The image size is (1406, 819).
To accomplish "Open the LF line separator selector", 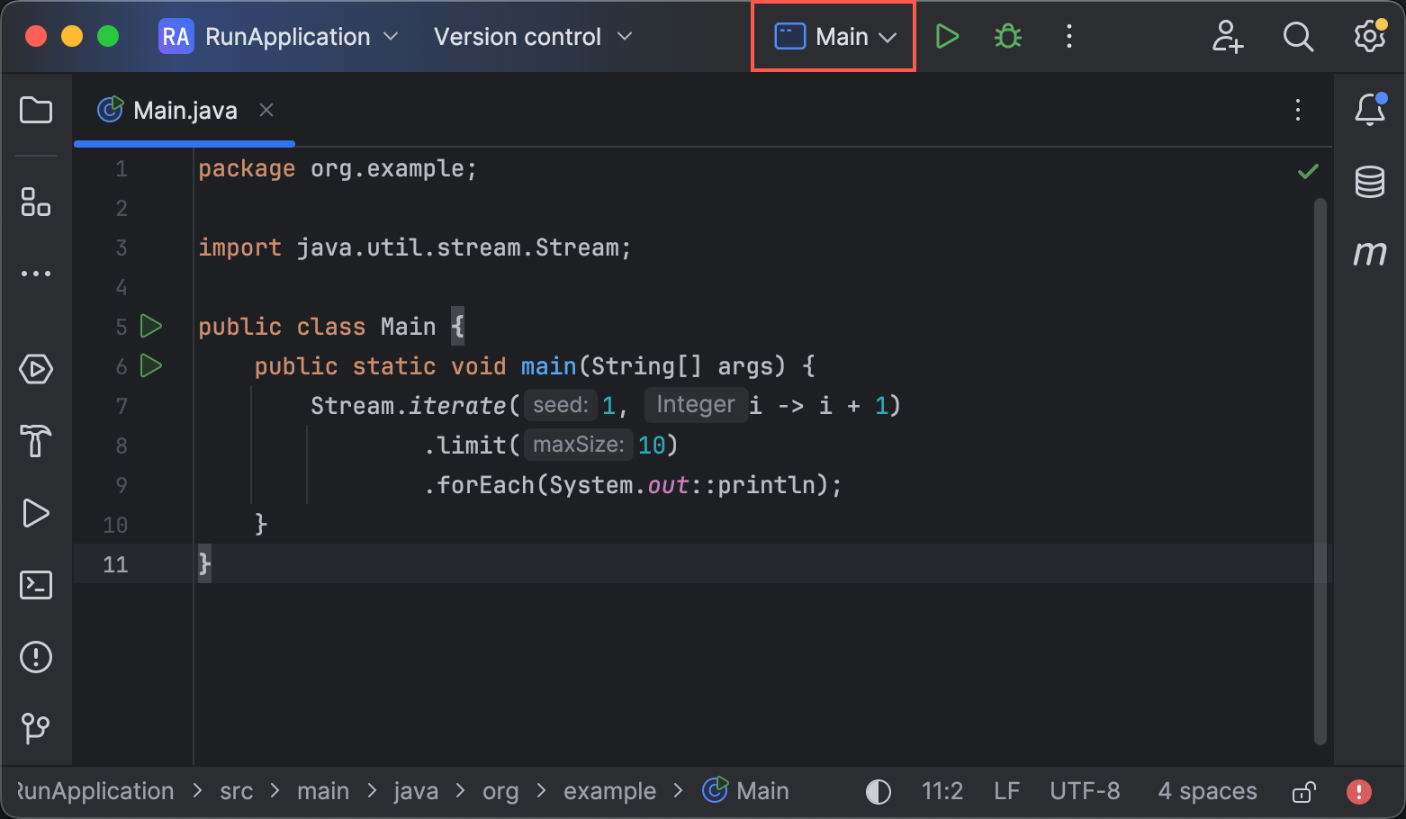I will point(1006,791).
